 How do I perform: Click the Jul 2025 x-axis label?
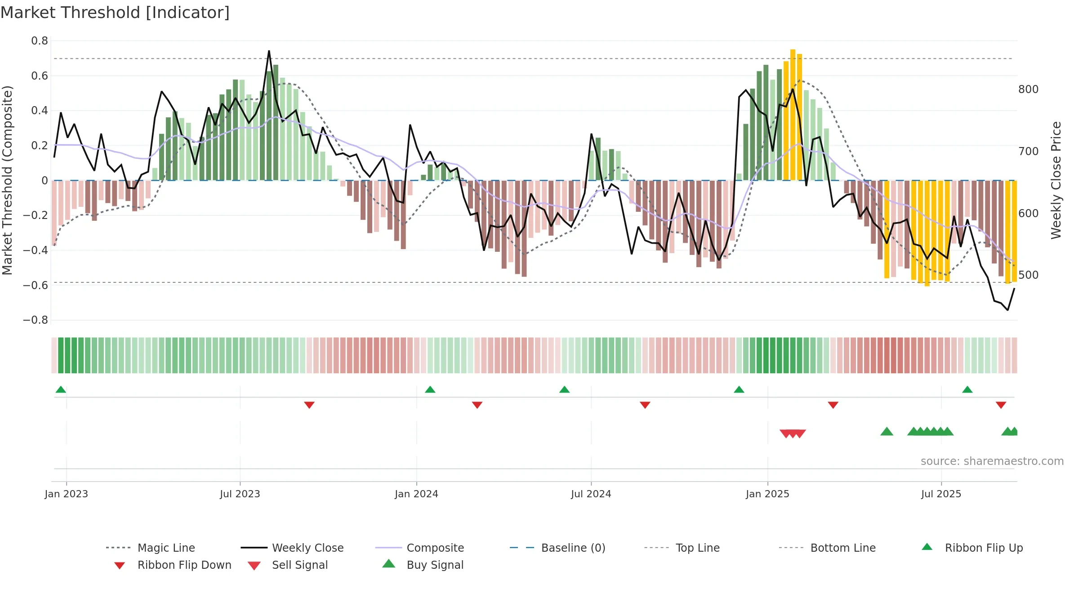pos(941,494)
